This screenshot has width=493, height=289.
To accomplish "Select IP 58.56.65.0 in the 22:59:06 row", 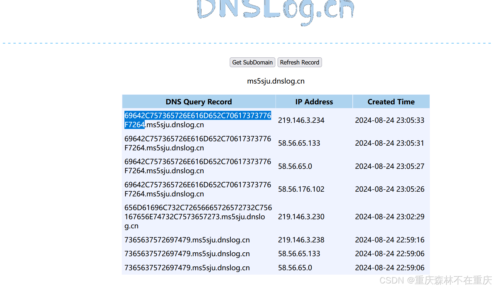I will click(x=295, y=268).
